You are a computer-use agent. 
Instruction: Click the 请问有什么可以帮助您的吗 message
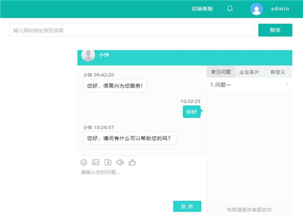coord(130,138)
